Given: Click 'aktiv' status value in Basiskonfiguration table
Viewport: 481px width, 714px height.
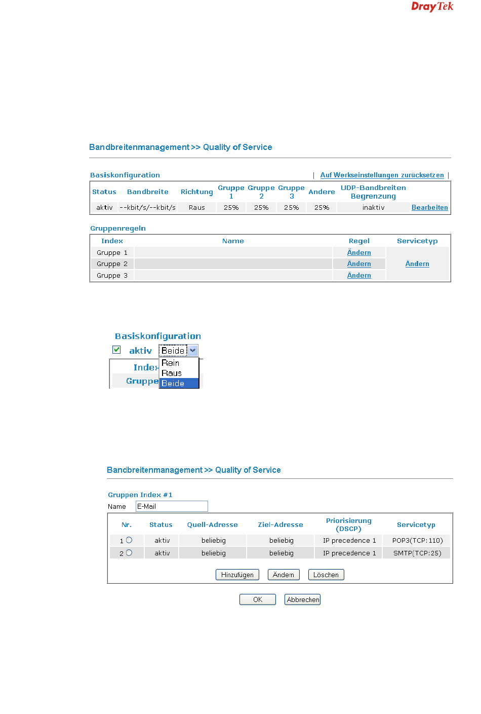Looking at the screenshot, I should pos(105,208).
